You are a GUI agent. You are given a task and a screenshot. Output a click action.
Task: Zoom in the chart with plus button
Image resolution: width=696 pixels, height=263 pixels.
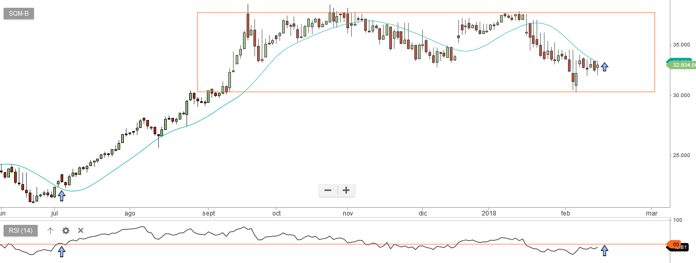346,190
